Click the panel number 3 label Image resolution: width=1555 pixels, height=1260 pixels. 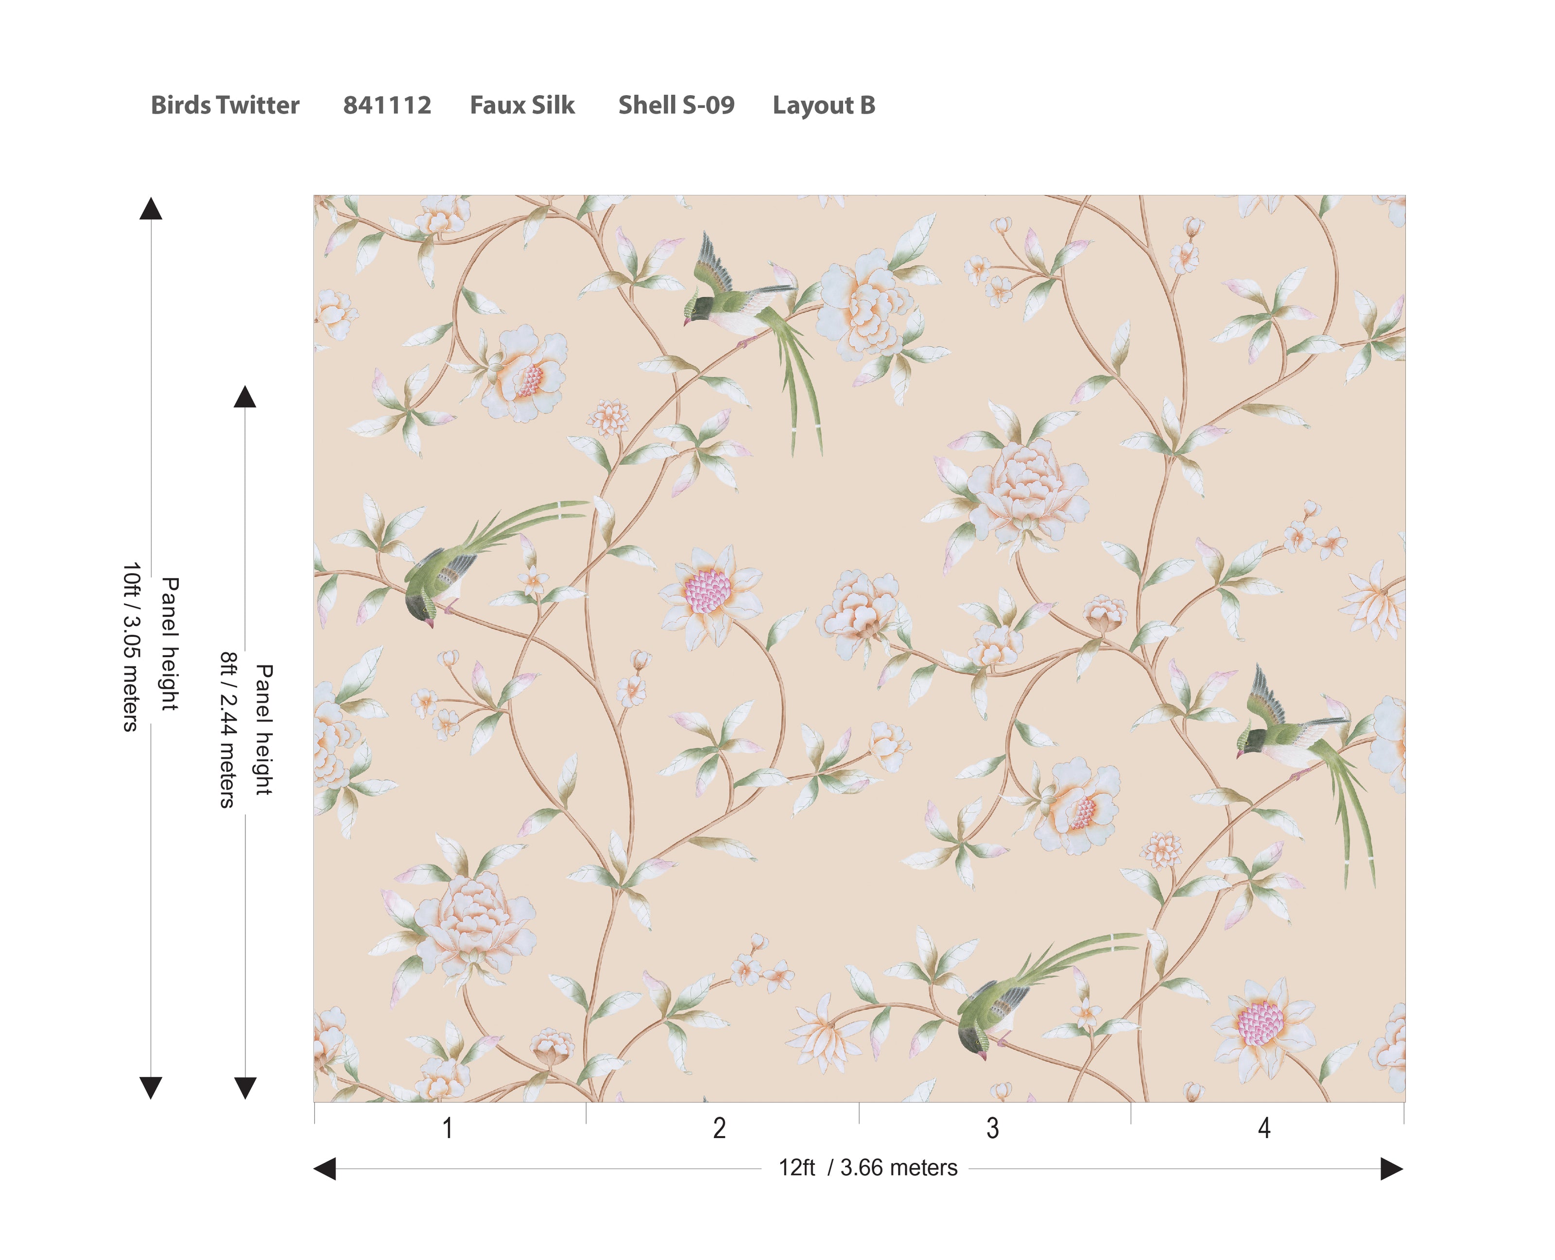coord(992,1128)
